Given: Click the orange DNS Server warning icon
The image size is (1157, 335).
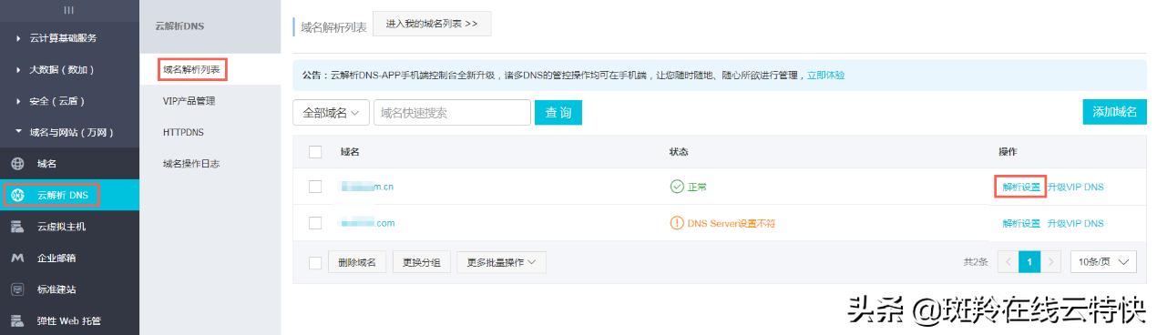Looking at the screenshot, I should (677, 223).
